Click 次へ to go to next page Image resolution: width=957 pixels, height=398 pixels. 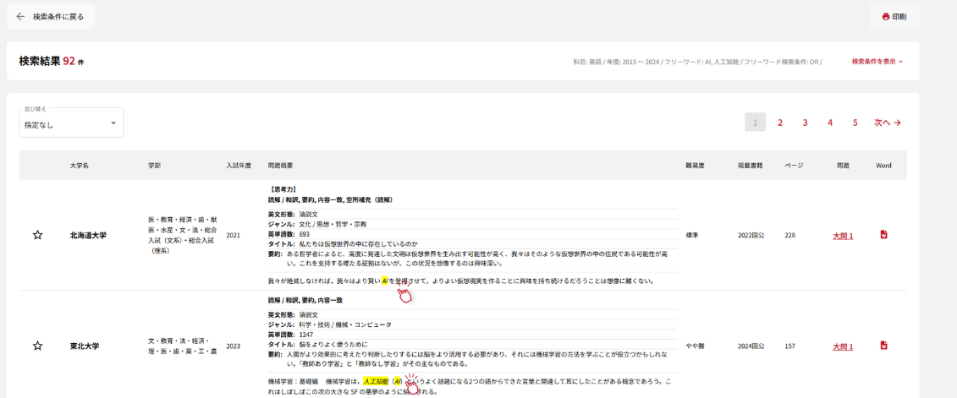coord(887,123)
